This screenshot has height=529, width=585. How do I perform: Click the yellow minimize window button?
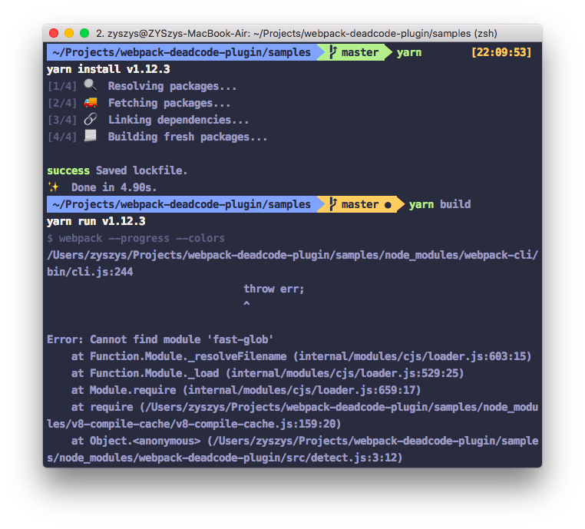point(69,33)
